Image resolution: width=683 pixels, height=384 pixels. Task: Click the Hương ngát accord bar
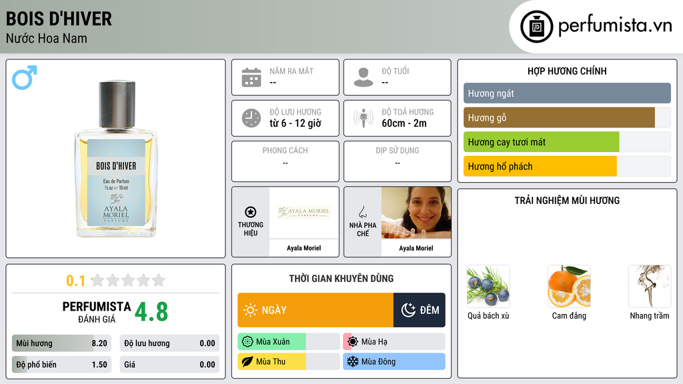click(x=567, y=93)
